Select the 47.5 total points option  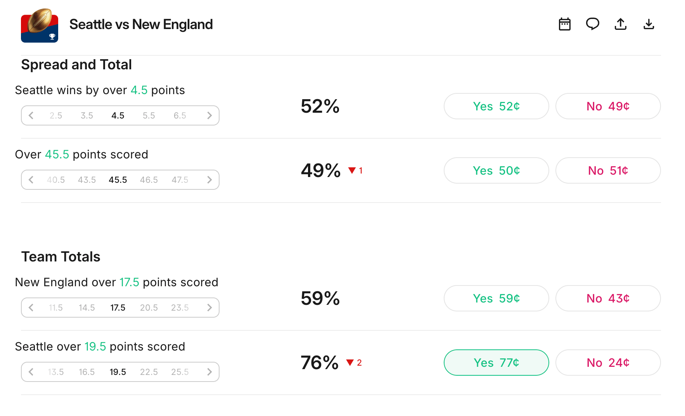click(x=180, y=180)
